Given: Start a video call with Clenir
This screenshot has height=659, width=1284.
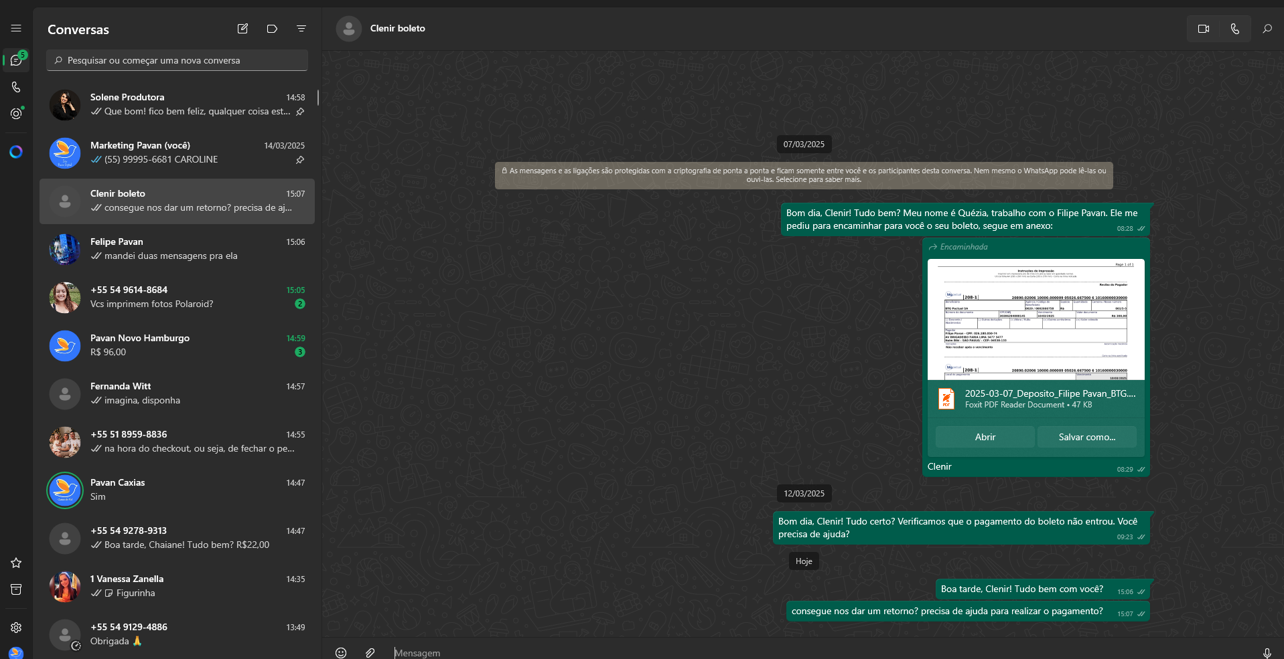Looking at the screenshot, I should [1203, 29].
